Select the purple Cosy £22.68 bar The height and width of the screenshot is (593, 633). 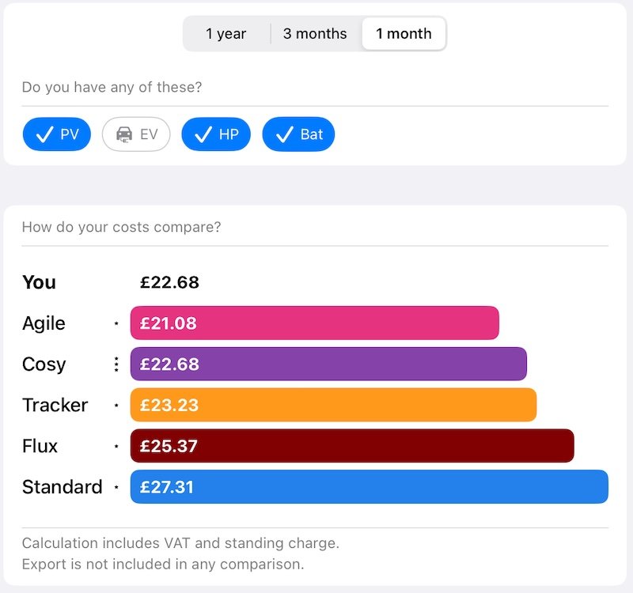pos(328,364)
